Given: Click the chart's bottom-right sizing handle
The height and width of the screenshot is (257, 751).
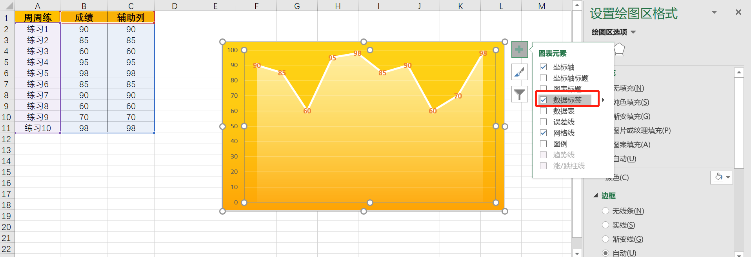Looking at the screenshot, I should coord(505,211).
